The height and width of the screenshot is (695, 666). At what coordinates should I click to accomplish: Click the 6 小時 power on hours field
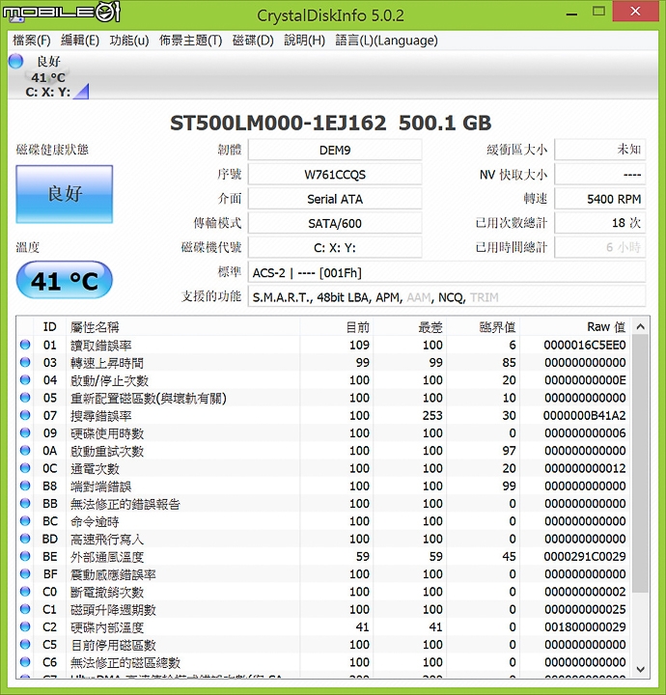(600, 247)
